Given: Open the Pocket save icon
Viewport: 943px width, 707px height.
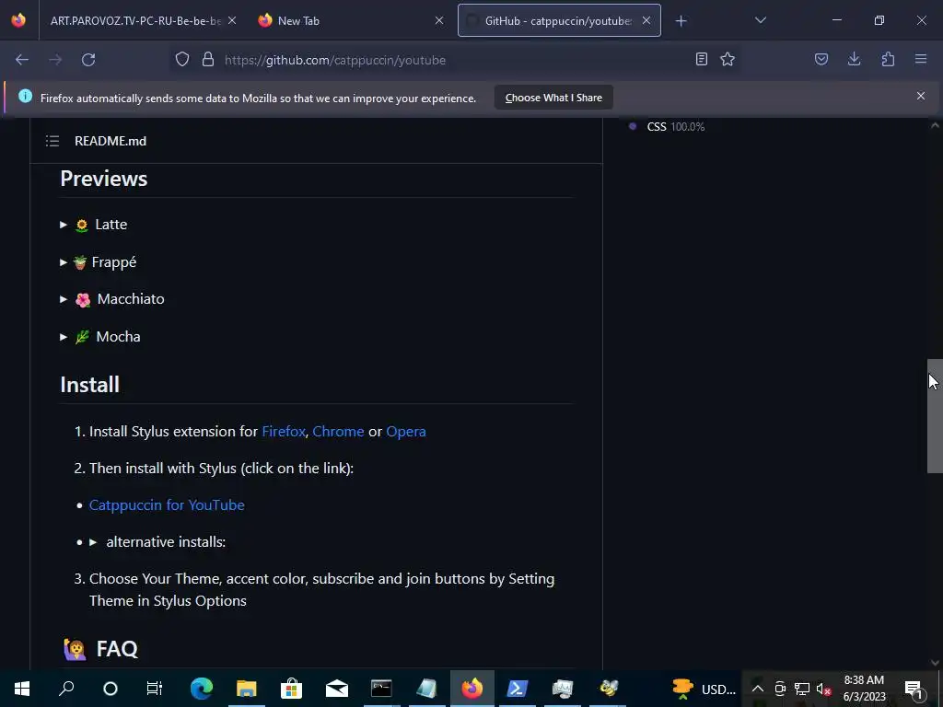Looking at the screenshot, I should pyautogui.click(x=821, y=59).
